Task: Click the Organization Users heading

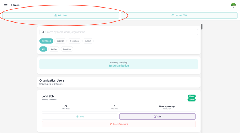Action: pyautogui.click(x=52, y=80)
